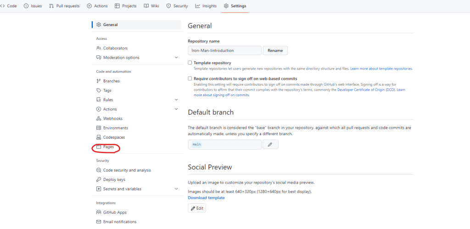The height and width of the screenshot is (229, 470).
Task: Open Developer Certificate of Origin (DCO) link
Action: 367,90
